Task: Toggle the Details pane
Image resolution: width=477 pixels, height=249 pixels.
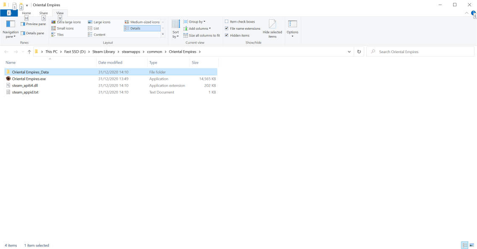Action: pyautogui.click(x=32, y=33)
